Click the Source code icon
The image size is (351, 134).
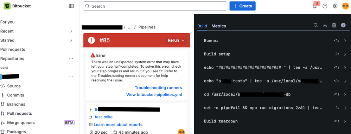[3, 86]
